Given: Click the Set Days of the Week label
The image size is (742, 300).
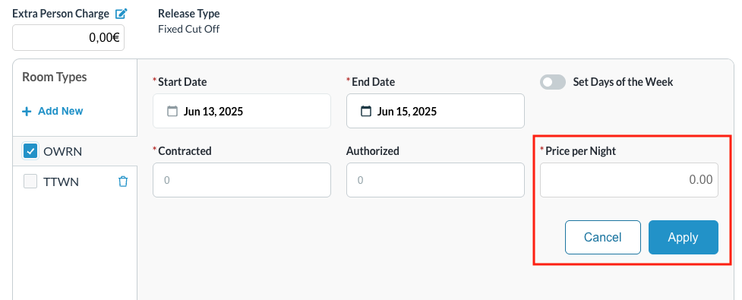Looking at the screenshot, I should point(623,82).
